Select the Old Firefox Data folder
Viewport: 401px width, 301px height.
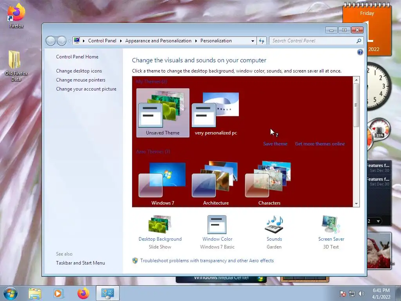(16, 66)
